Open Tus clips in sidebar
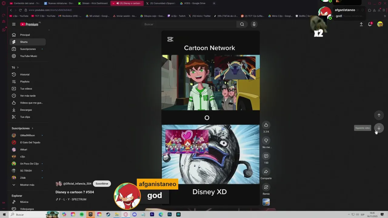The height and width of the screenshot is (218, 388). click(x=28, y=117)
